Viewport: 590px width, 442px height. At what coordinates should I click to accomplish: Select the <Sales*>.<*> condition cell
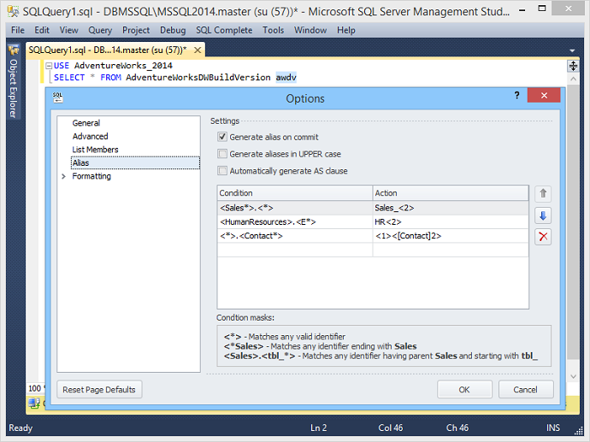click(295, 208)
